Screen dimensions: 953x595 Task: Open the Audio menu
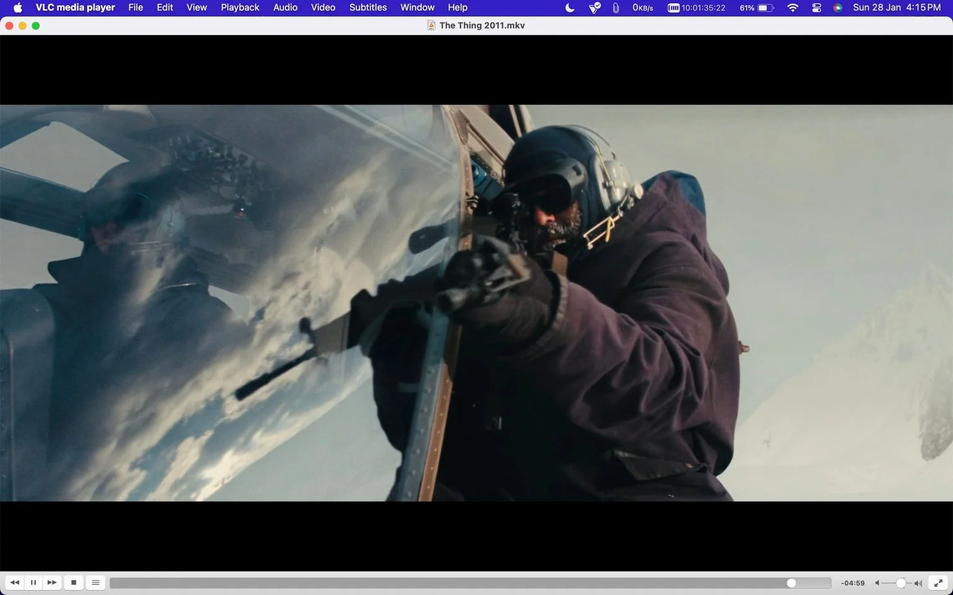[285, 7]
